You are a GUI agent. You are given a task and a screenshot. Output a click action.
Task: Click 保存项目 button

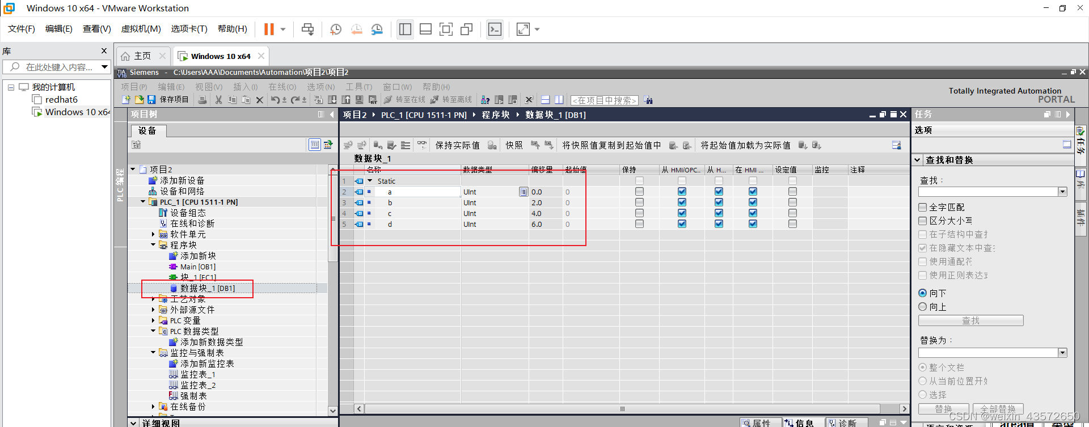click(x=168, y=100)
